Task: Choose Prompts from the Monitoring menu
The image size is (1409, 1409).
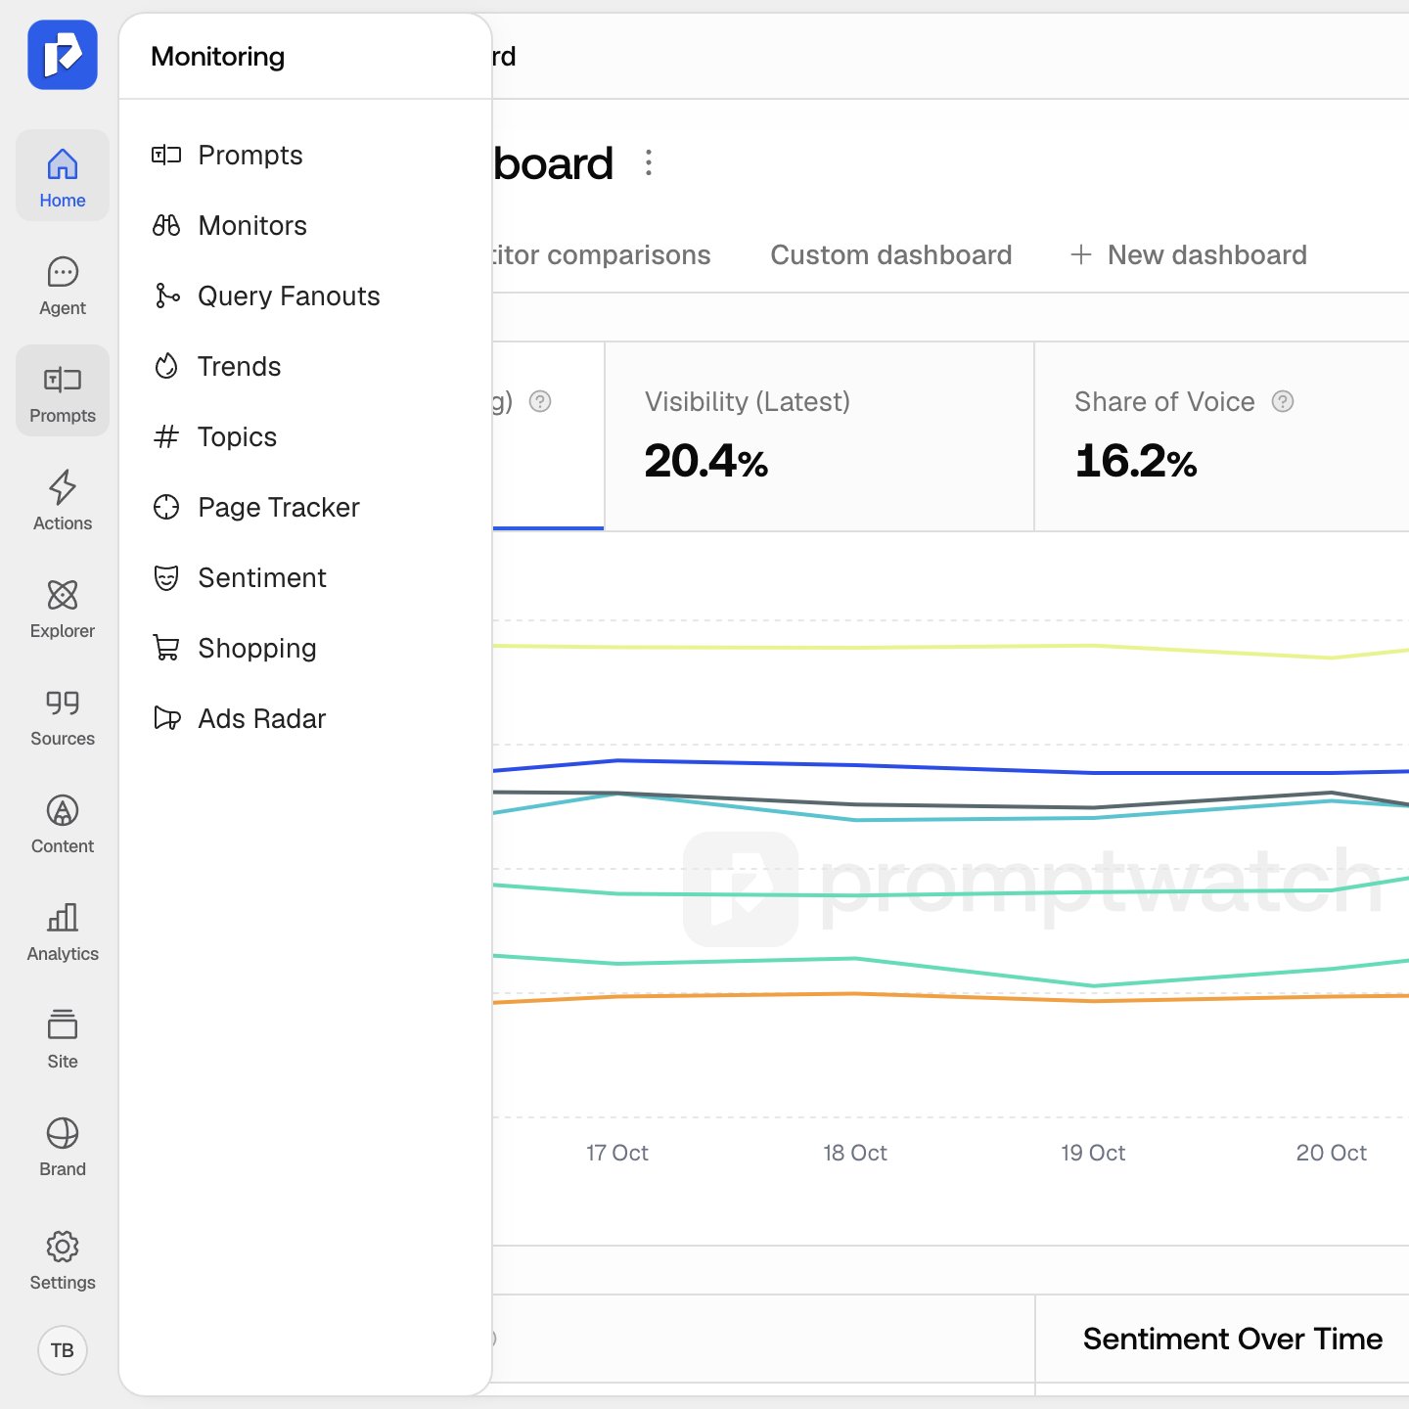Action: pyautogui.click(x=305, y=155)
